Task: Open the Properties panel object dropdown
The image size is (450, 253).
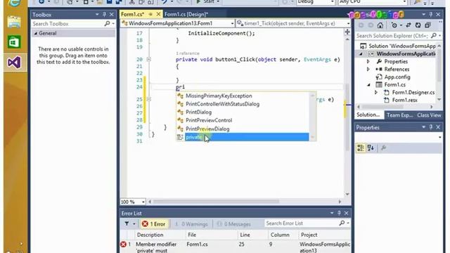Action: point(439,138)
